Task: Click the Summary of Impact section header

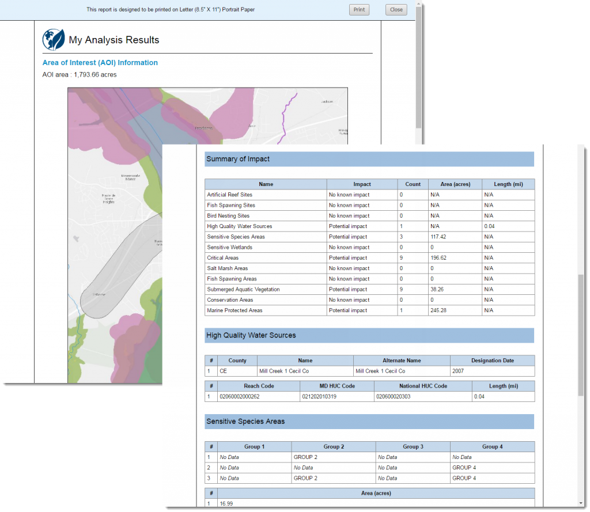Action: 369,159
